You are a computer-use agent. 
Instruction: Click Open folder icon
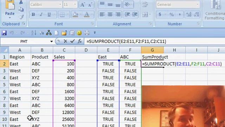point(64,33)
